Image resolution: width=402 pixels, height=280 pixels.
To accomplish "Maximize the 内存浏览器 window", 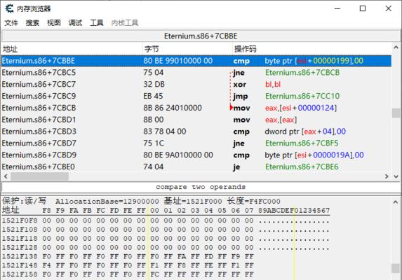I will [363, 8].
